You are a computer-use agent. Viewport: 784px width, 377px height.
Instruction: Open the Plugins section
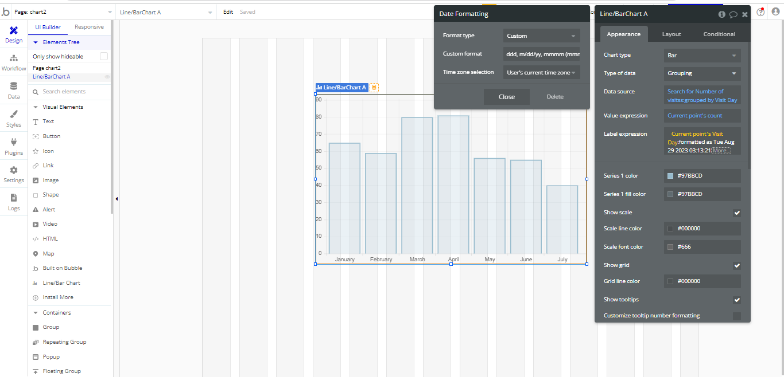[14, 147]
